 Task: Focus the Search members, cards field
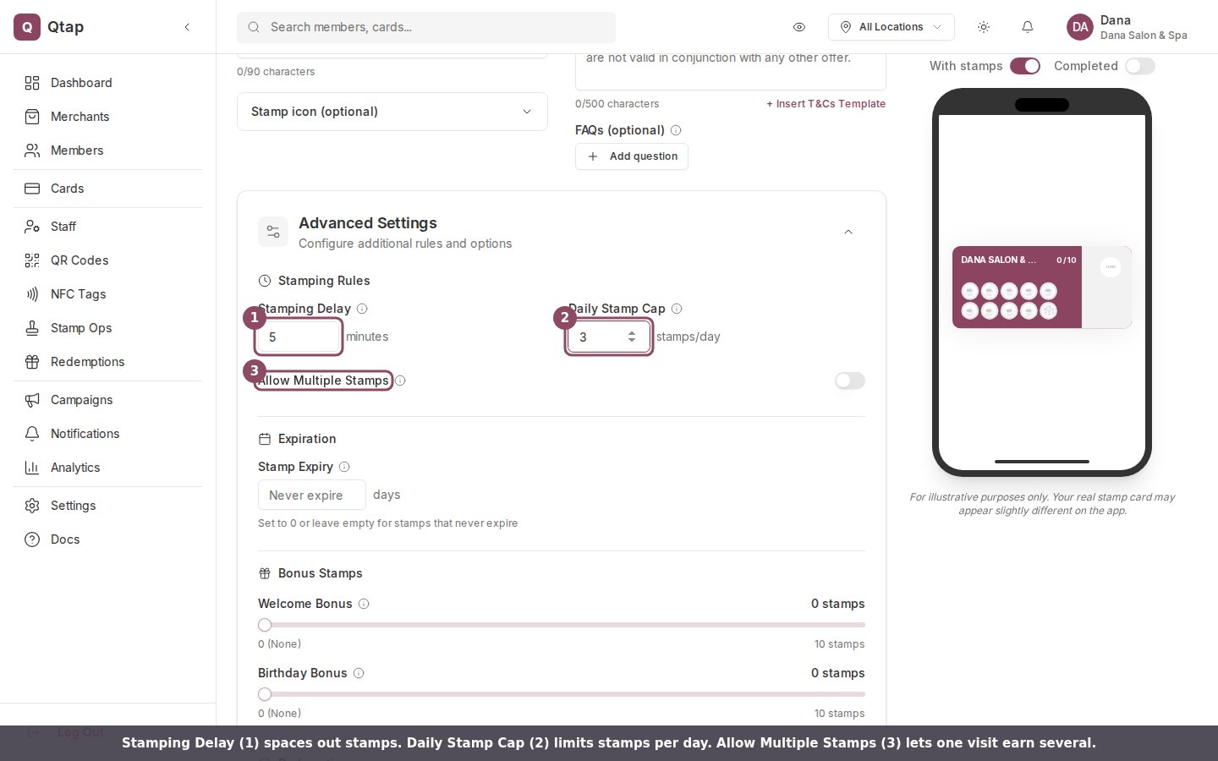[x=426, y=27]
